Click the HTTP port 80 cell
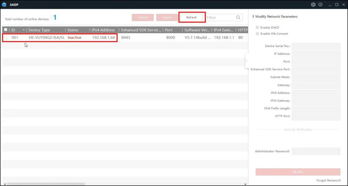Screen dimensions: 348x186 pos(240,38)
